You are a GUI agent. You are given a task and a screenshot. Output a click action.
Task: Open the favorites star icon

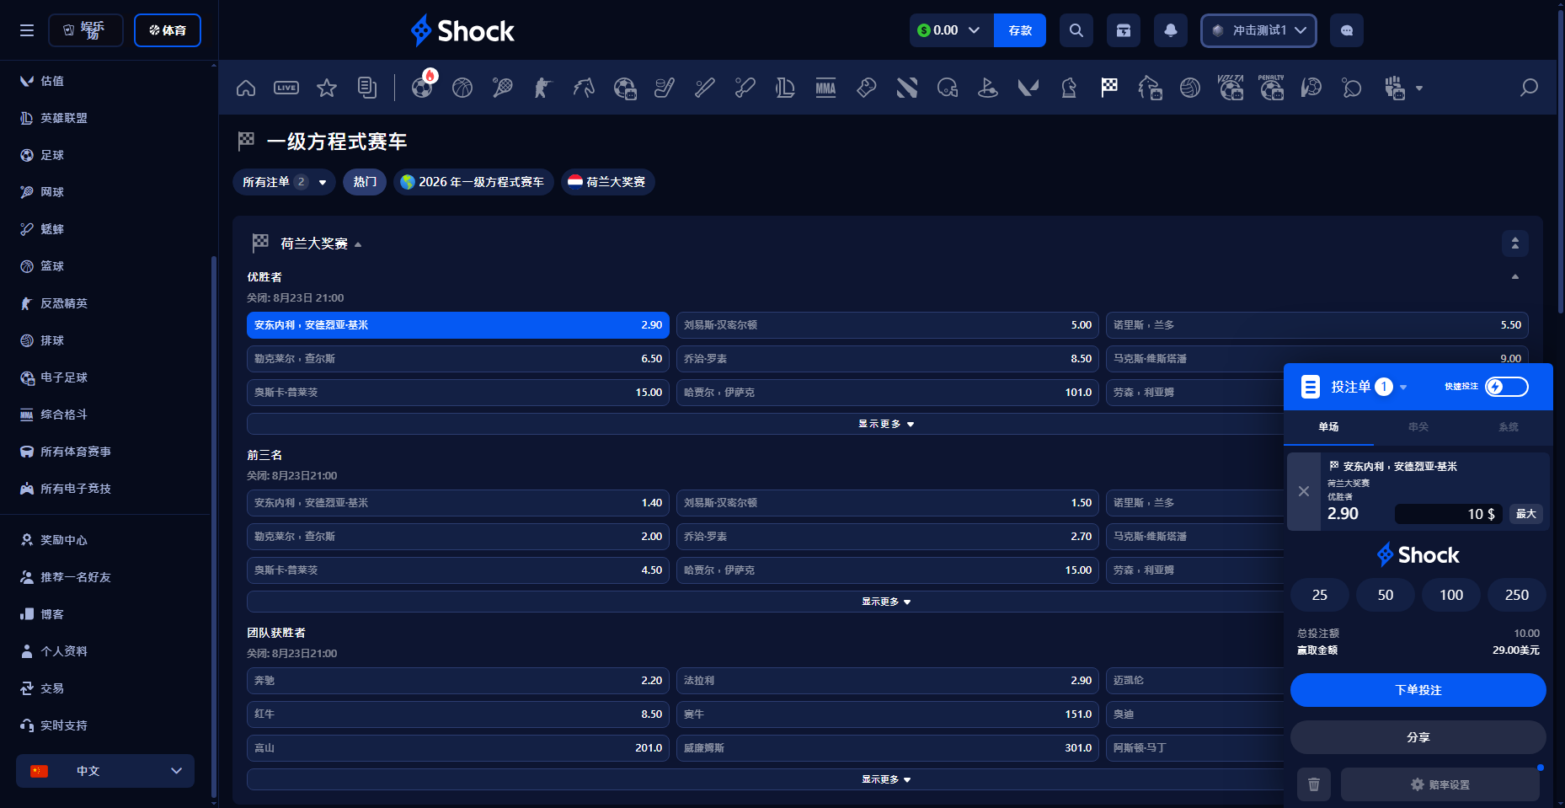[327, 88]
